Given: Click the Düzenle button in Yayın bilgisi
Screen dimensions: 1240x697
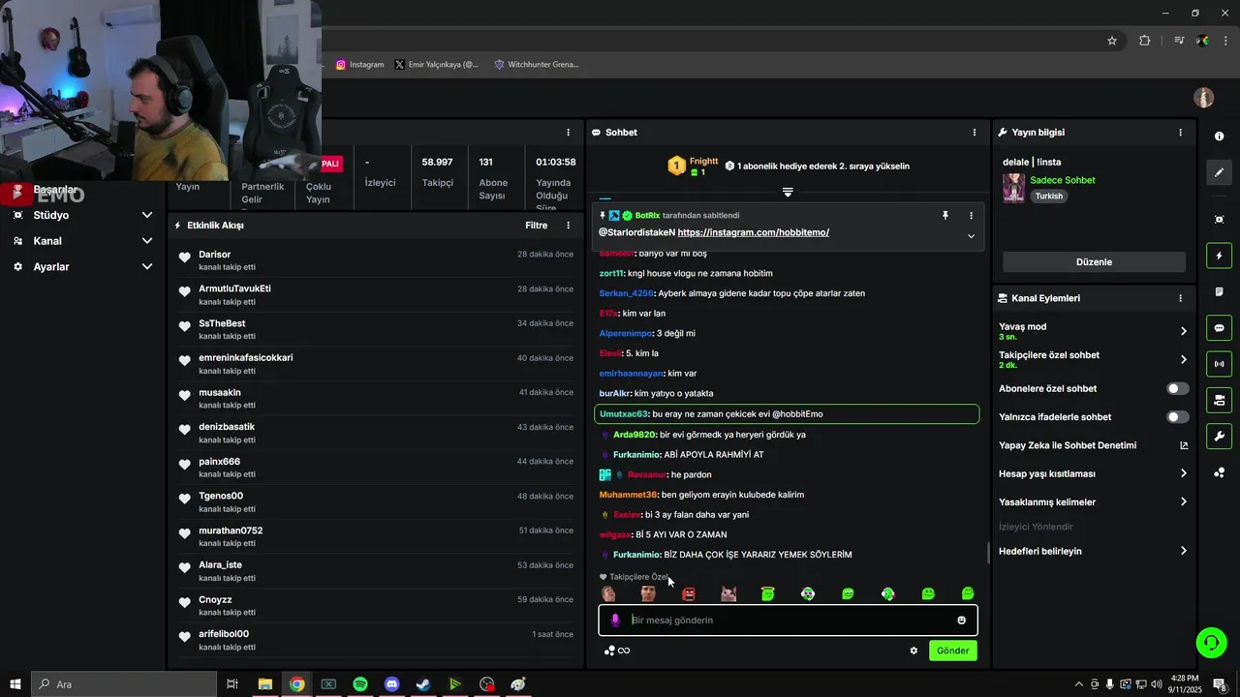Looking at the screenshot, I should click(x=1094, y=262).
